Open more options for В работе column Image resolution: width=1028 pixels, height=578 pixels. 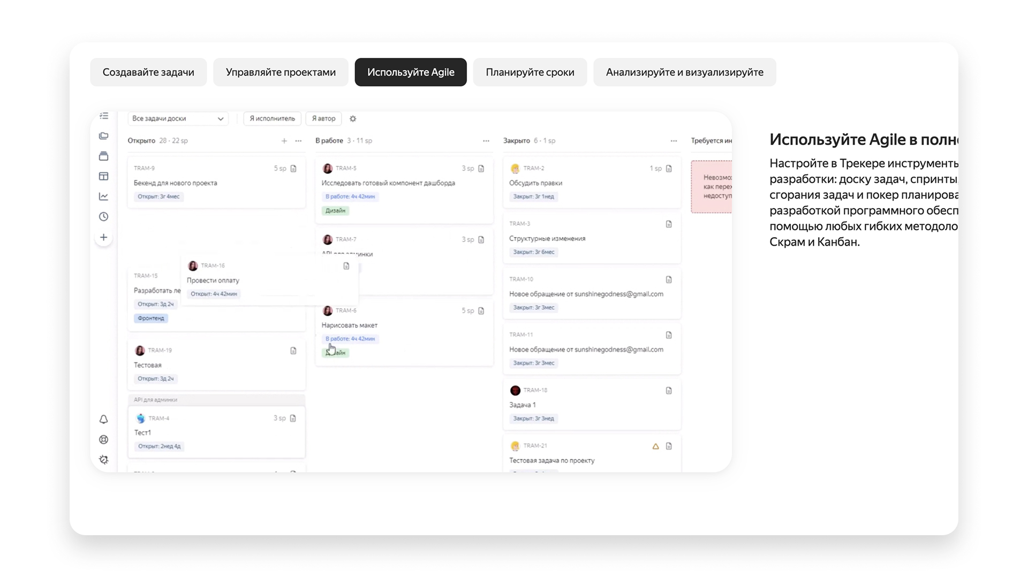[486, 141]
